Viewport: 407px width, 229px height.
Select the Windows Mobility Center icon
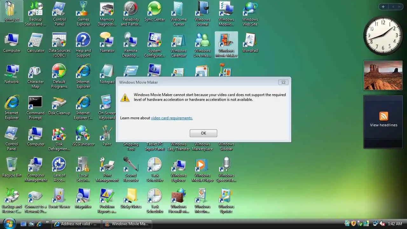point(226,14)
